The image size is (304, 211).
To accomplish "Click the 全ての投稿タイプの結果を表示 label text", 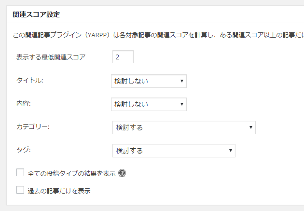I will pos(71,173).
